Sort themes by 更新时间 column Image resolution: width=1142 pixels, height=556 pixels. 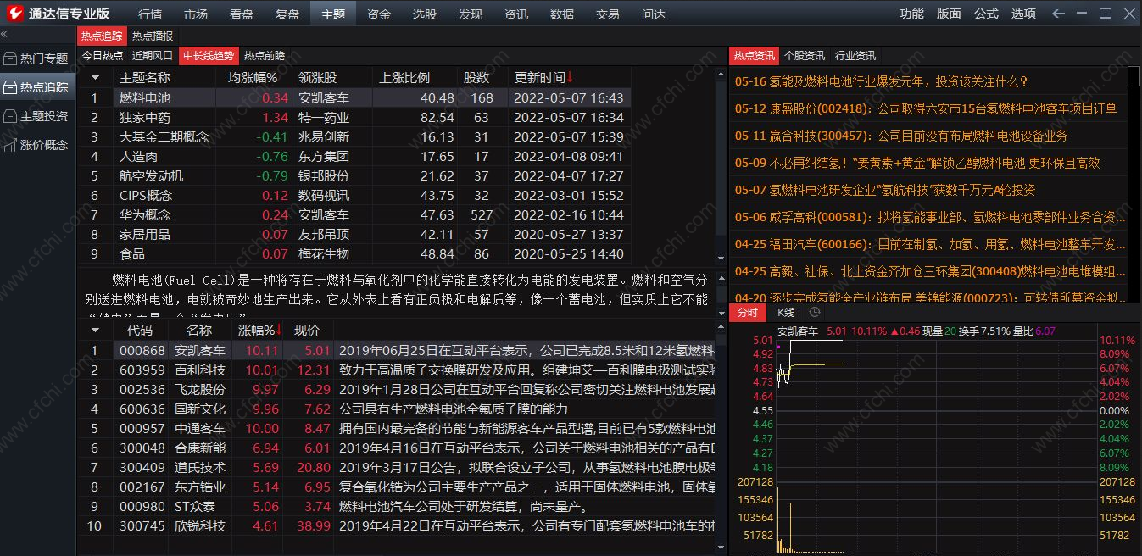(543, 77)
